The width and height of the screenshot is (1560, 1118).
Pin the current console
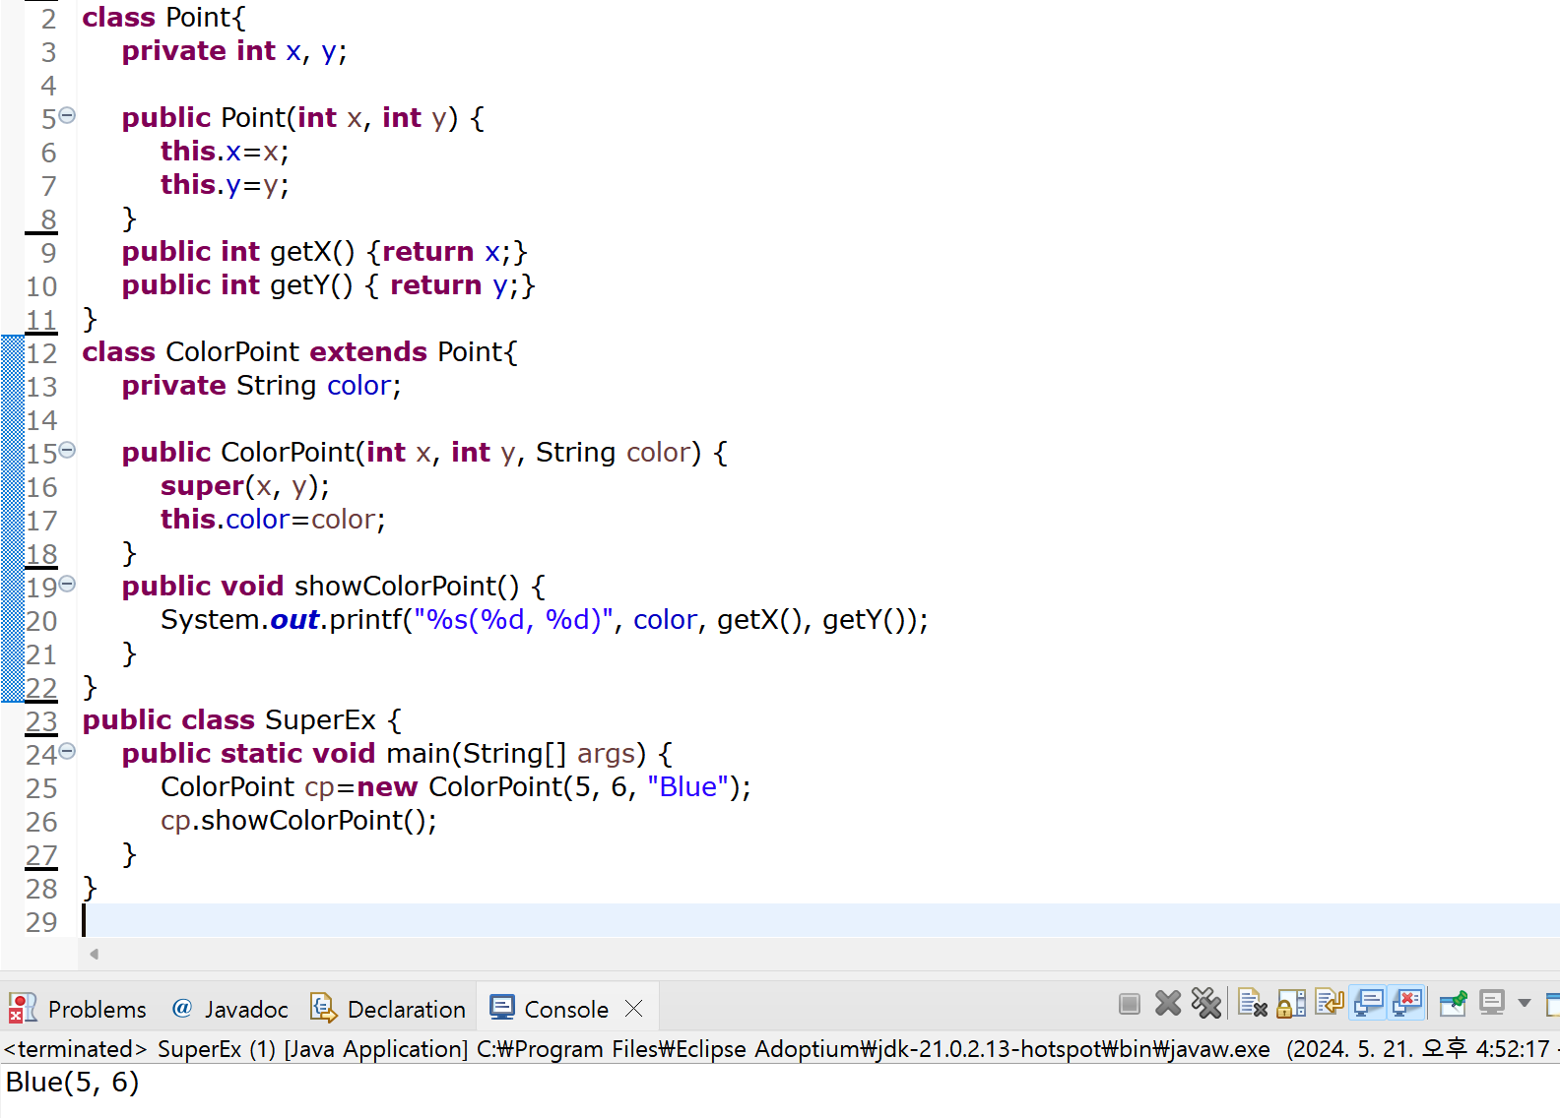point(1454,1004)
